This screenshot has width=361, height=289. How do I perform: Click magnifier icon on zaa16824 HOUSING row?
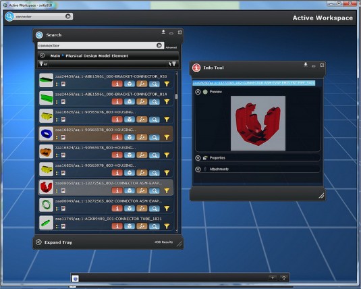155,155
